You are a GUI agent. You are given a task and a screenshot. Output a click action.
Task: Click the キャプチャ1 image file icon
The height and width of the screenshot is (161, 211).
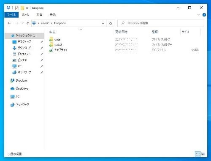(51, 50)
